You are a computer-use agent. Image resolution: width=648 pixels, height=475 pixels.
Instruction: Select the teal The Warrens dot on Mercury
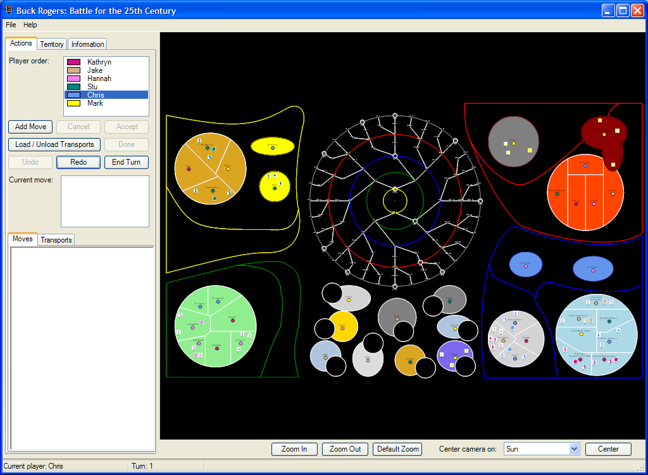(x=208, y=148)
